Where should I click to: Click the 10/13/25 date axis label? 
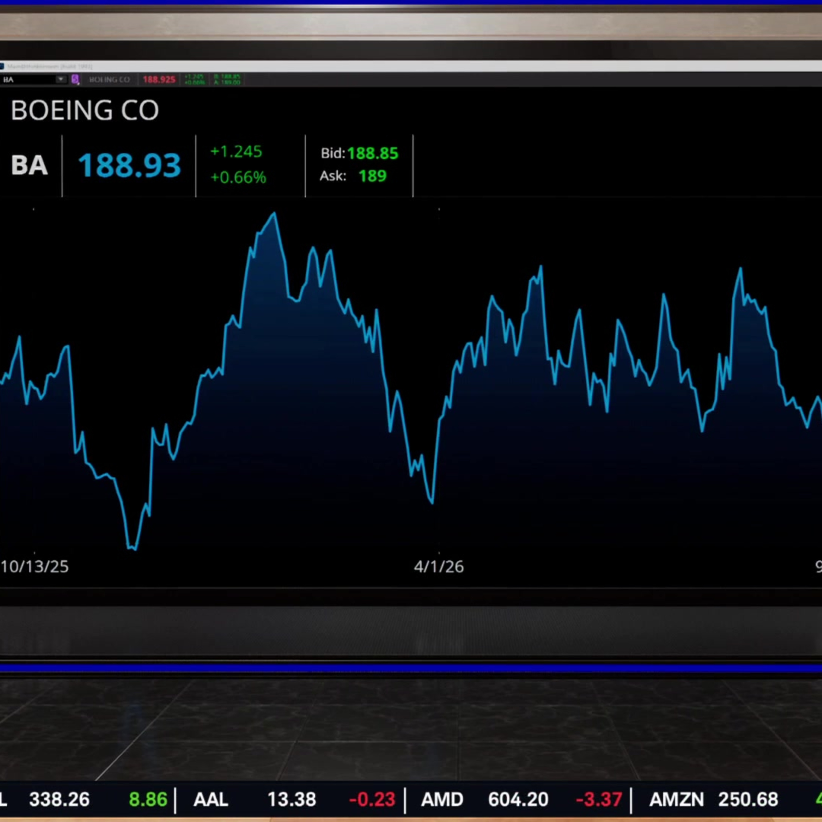click(x=35, y=567)
